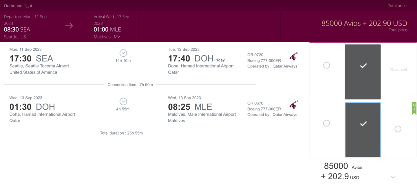Click the 01:00 MLE arrival summary
417x184 pixels.
coord(107,30)
